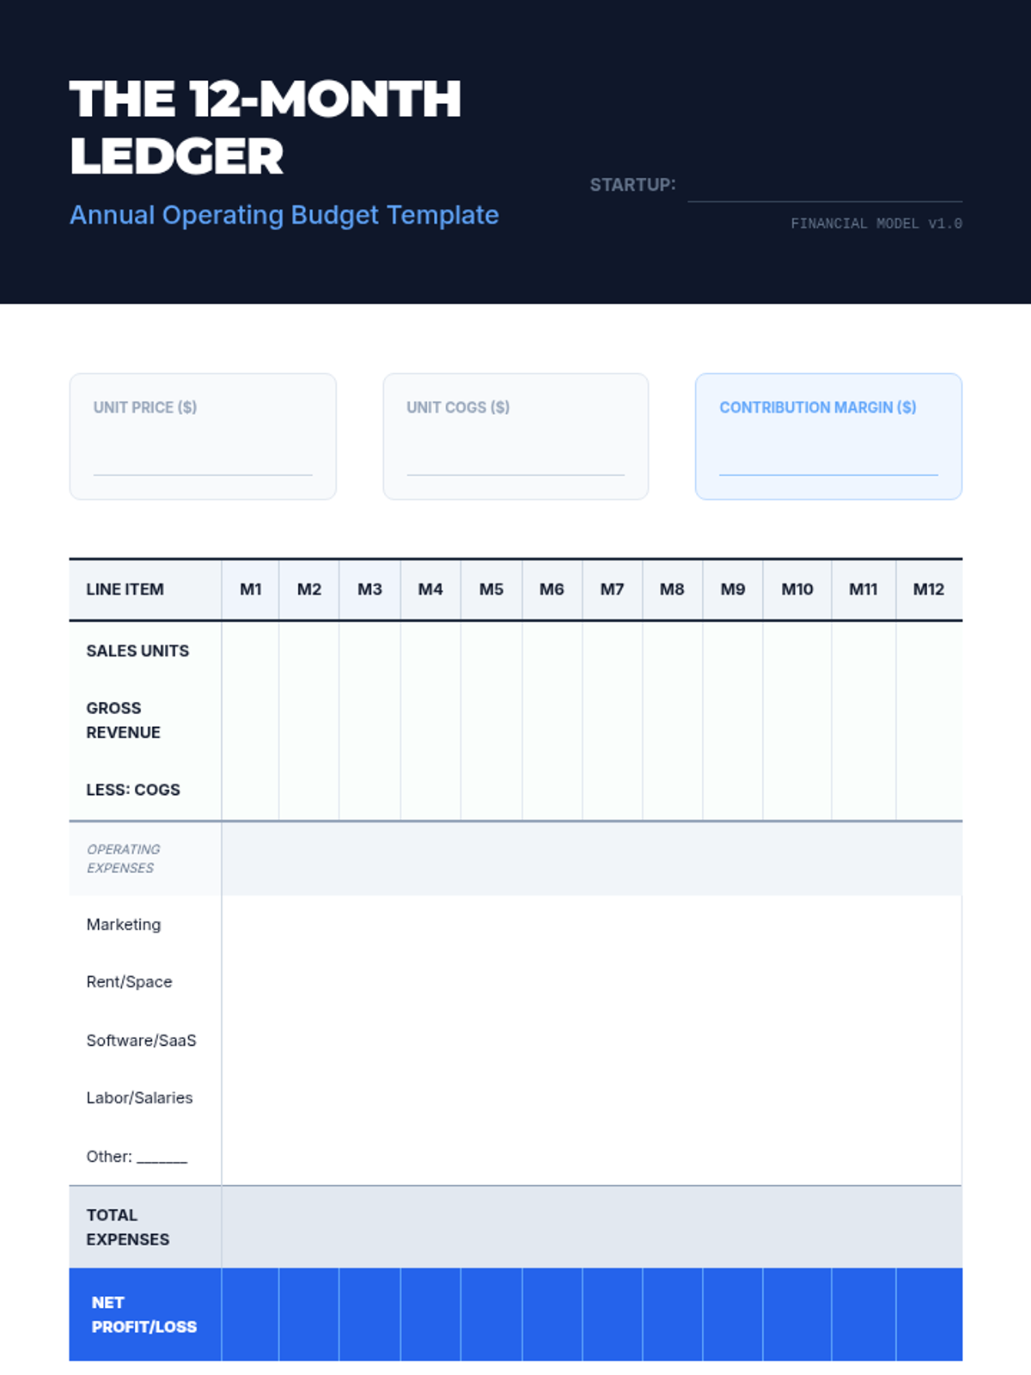
Task: Select the M6 column header
Action: [x=552, y=590]
